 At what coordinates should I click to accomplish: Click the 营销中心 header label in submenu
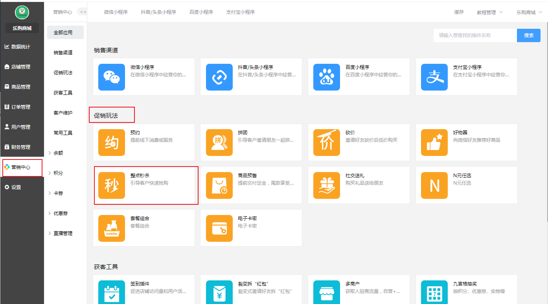[x=63, y=12]
